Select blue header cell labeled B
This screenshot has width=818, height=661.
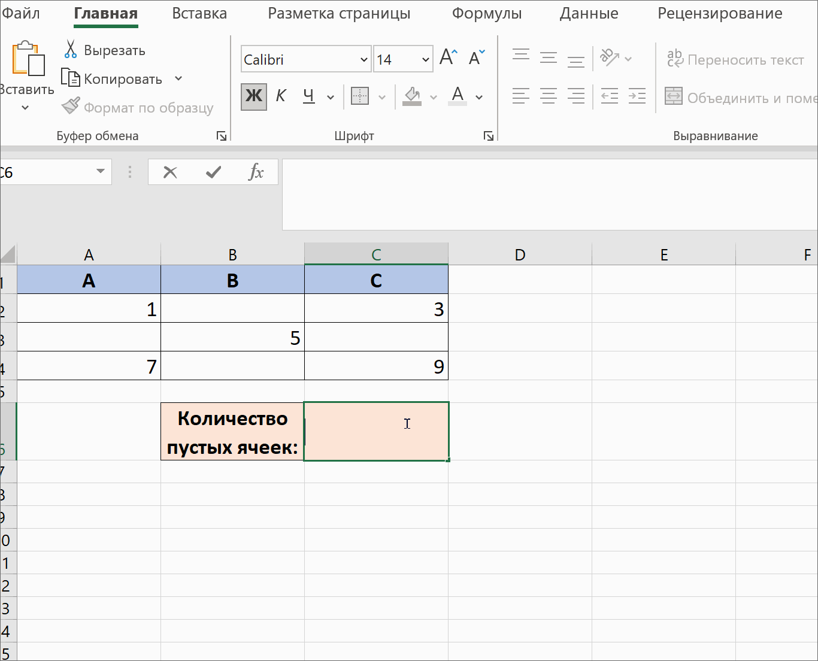click(x=232, y=280)
